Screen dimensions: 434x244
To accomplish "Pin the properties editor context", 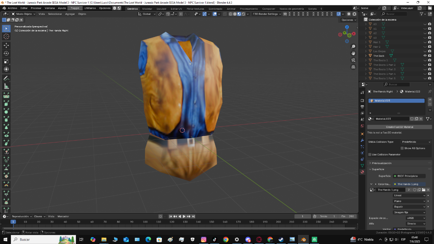I will point(430,91).
